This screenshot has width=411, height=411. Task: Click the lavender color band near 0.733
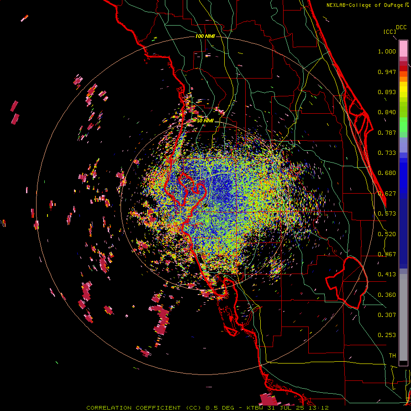[403, 145]
